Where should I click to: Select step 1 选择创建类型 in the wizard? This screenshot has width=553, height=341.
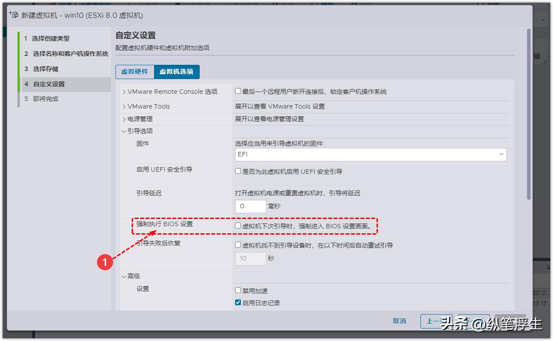point(49,38)
